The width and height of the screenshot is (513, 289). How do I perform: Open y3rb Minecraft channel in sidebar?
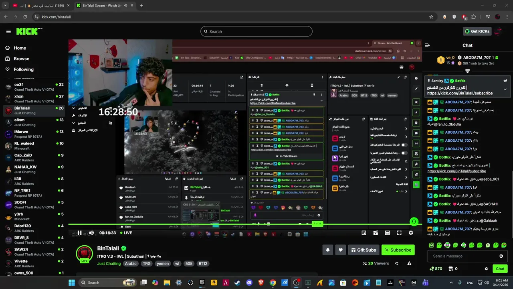[x=34, y=216]
